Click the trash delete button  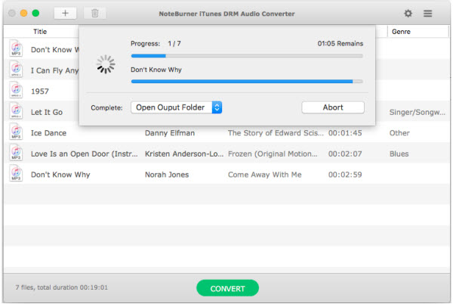(x=95, y=14)
